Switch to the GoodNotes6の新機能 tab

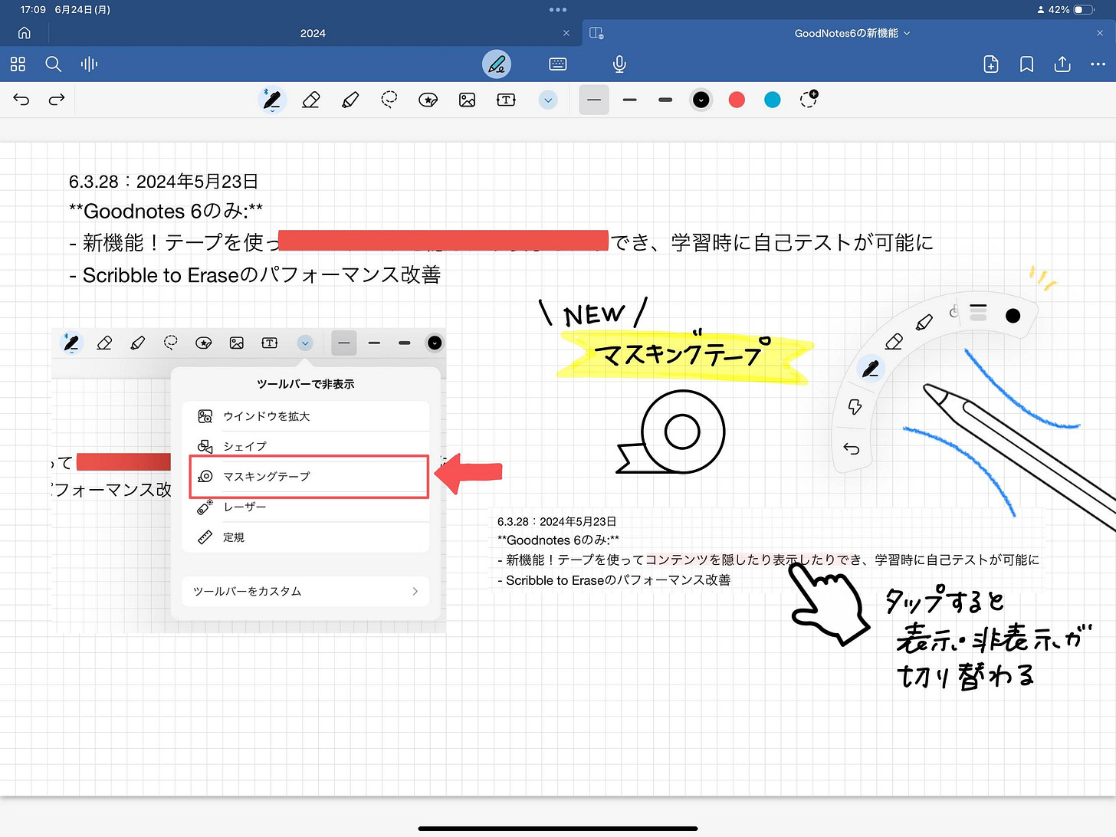point(846,33)
